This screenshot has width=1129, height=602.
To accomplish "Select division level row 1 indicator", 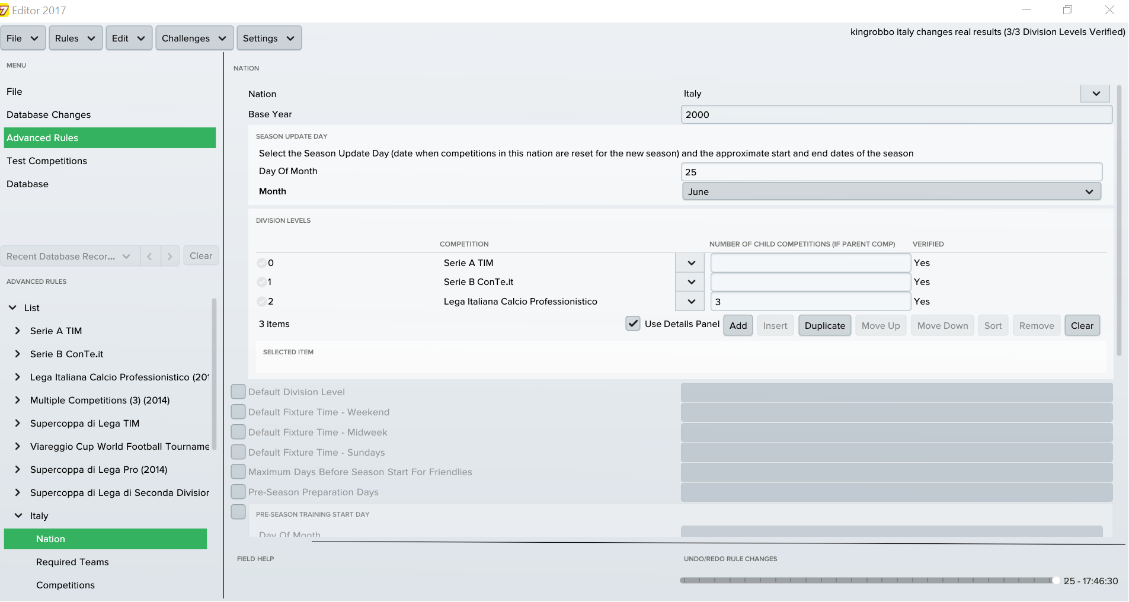I will (261, 282).
